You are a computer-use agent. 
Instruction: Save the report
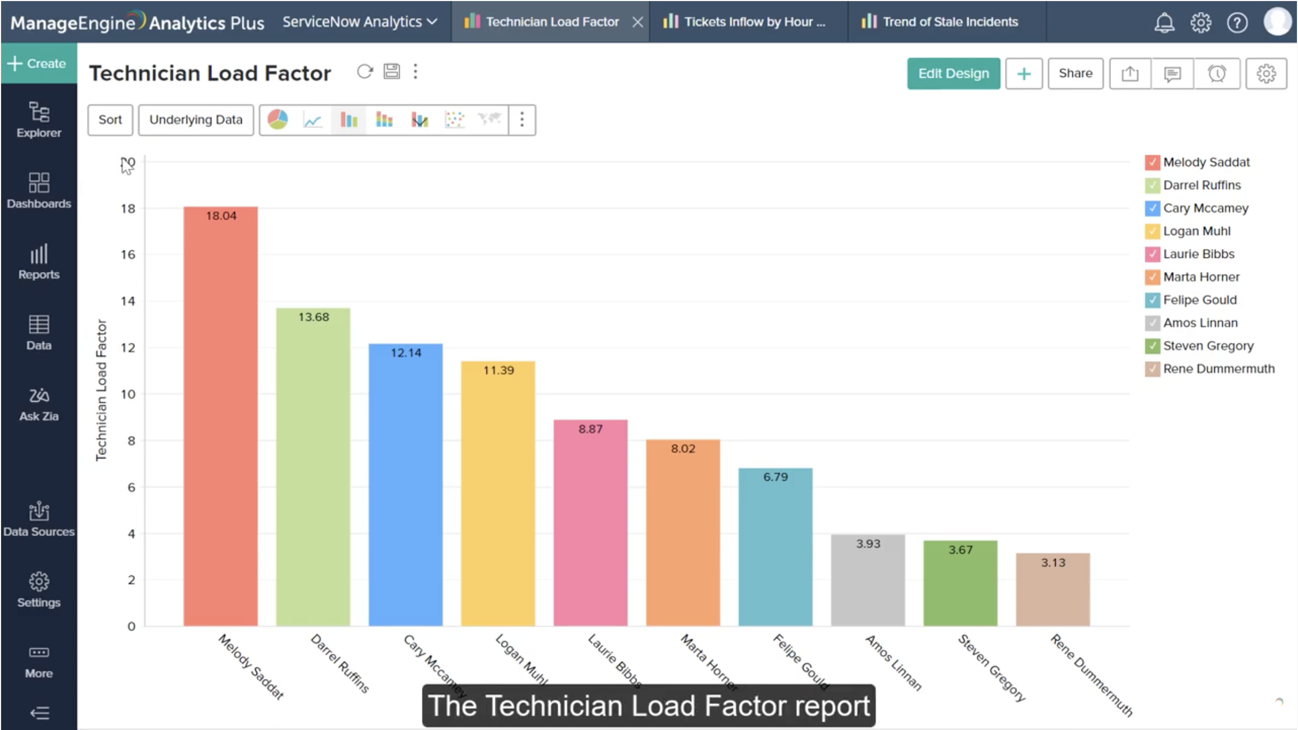click(392, 71)
